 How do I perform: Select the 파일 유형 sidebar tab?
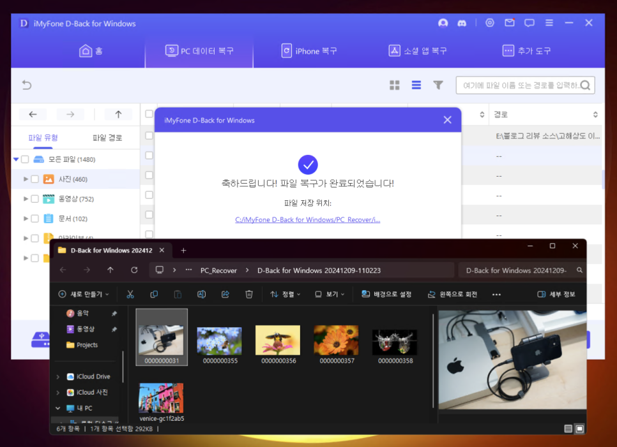click(x=43, y=138)
